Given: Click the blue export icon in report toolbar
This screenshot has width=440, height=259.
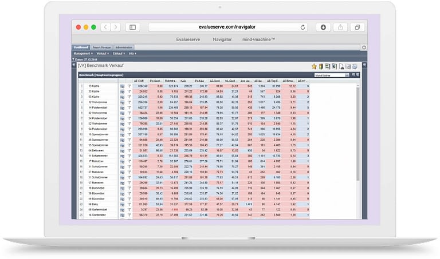Looking at the screenshot, I should pos(334,66).
